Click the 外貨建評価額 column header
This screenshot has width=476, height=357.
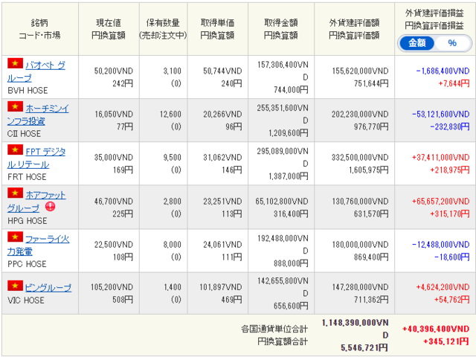(x=354, y=29)
